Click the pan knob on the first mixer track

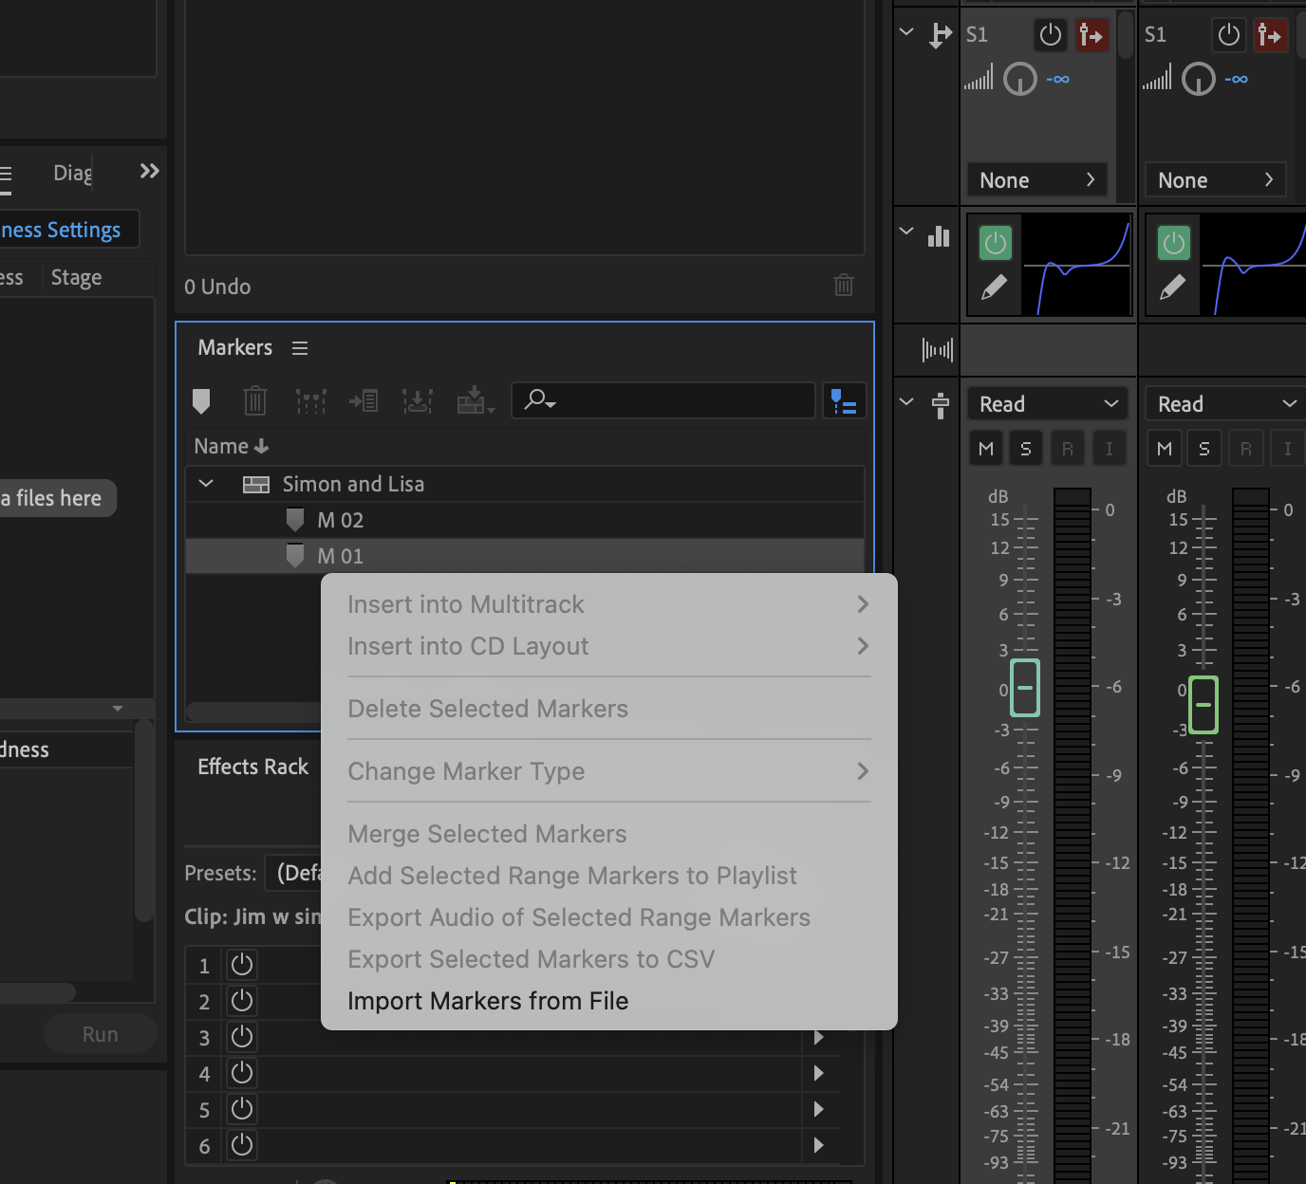(x=1020, y=80)
